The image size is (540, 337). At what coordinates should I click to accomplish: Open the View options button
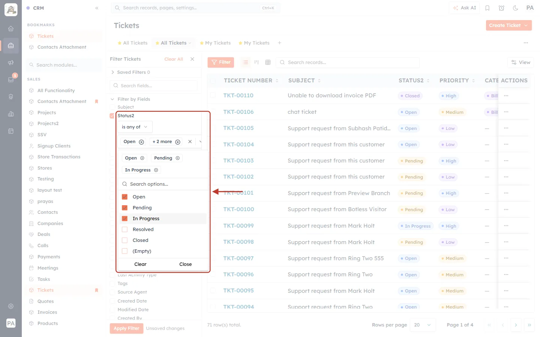(x=520, y=63)
